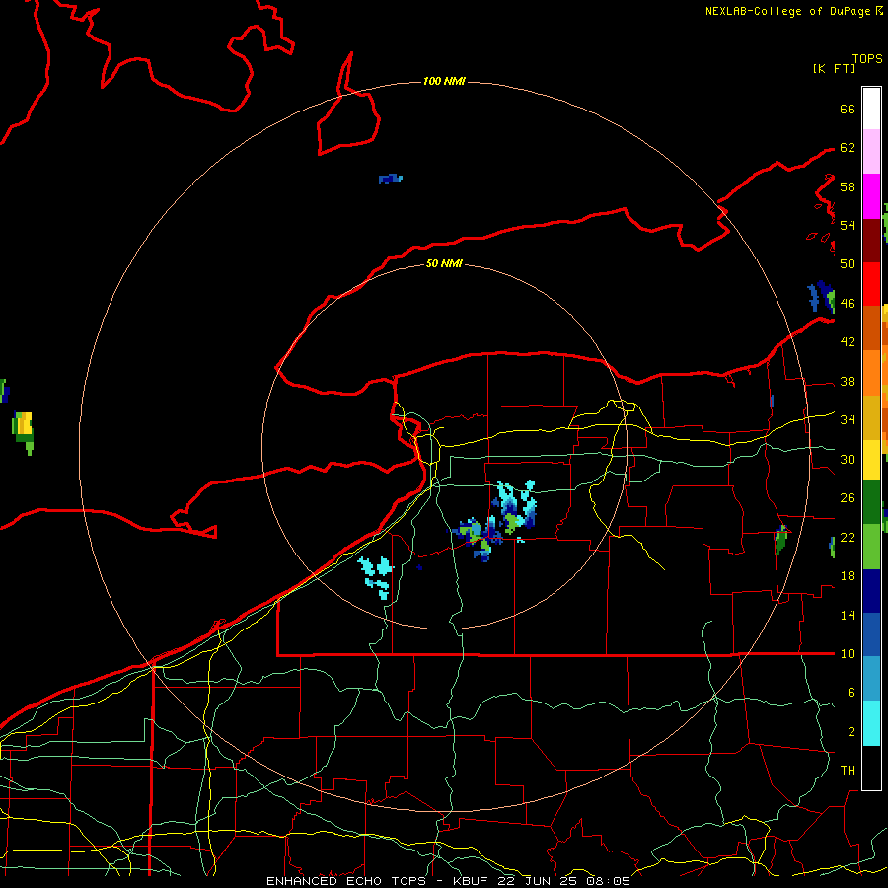888x888 pixels.
Task: Select the dark orange 42 kft legend swatch
Action: pyautogui.click(x=871, y=328)
